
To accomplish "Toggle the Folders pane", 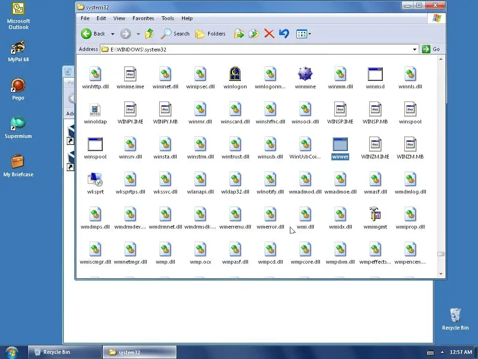I will [210, 34].
